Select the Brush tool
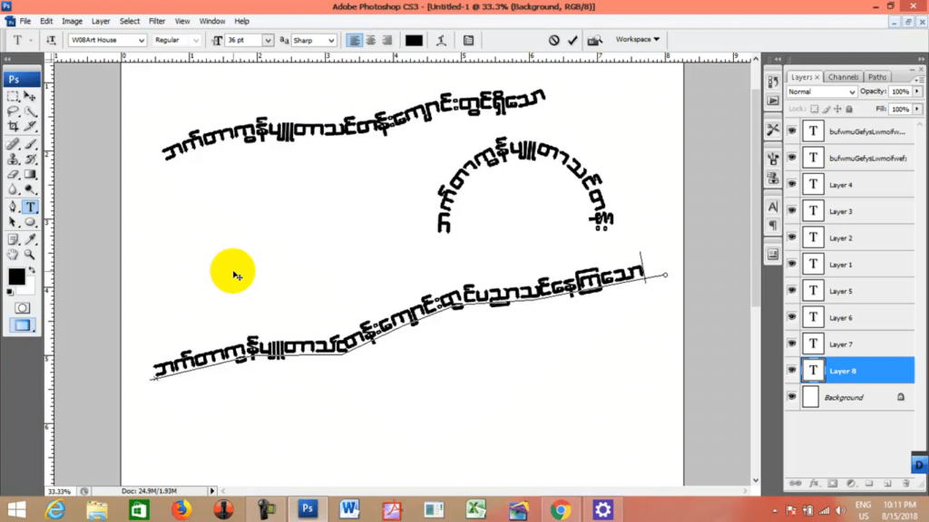Image resolution: width=929 pixels, height=522 pixels. pos(30,144)
